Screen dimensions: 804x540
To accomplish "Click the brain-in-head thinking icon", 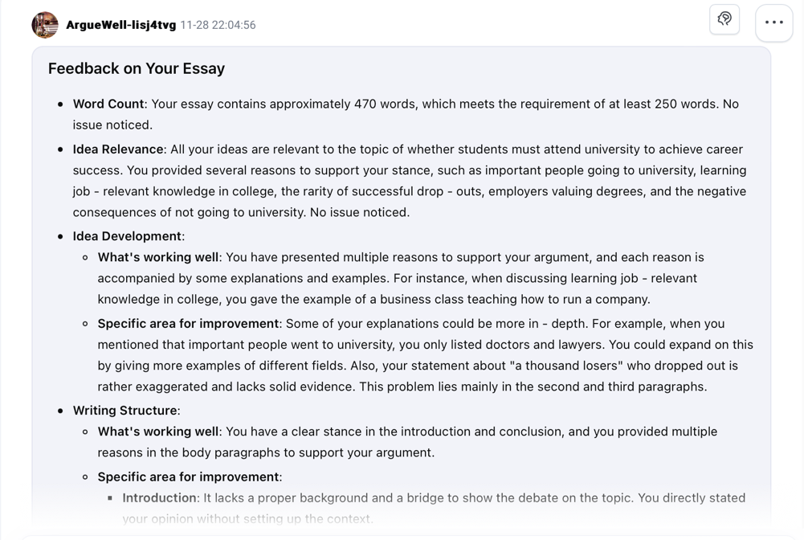I will click(x=724, y=19).
